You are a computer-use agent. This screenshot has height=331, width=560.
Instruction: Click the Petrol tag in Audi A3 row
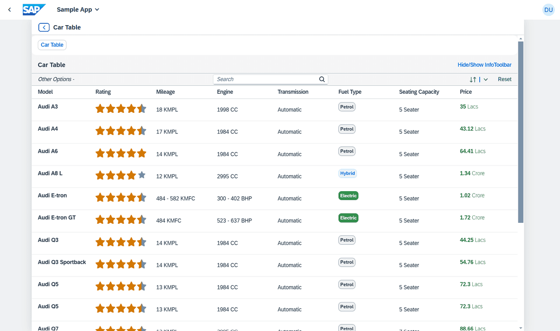[x=347, y=107]
